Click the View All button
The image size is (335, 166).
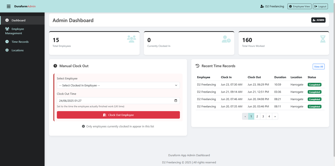(319, 67)
